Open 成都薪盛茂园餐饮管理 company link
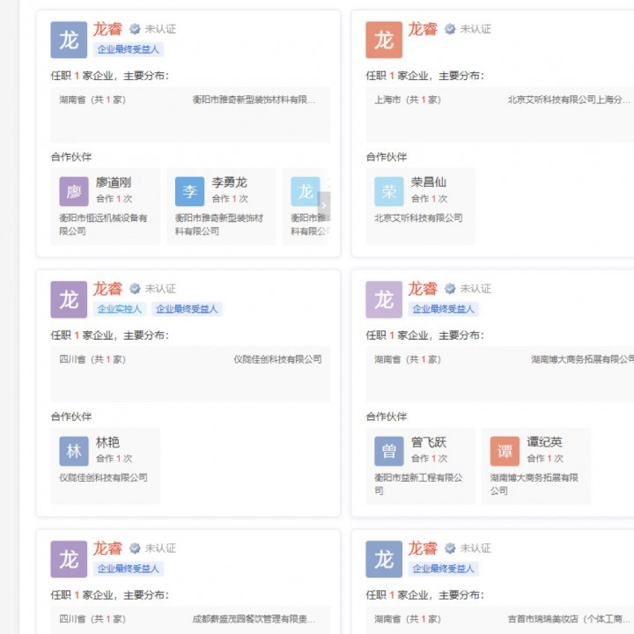Viewport: 634px width, 634px height. point(254,619)
